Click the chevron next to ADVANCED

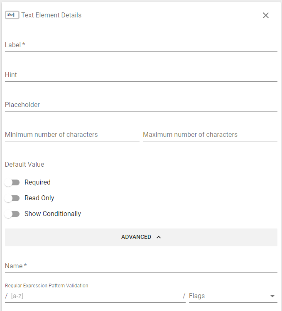[159, 237]
